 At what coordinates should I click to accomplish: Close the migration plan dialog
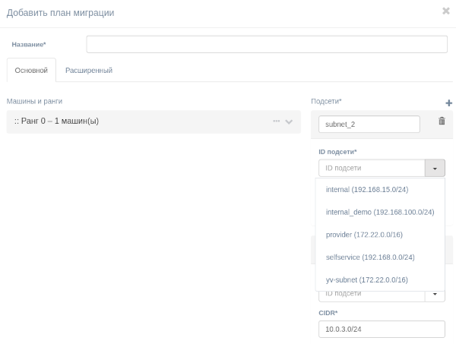(x=445, y=11)
